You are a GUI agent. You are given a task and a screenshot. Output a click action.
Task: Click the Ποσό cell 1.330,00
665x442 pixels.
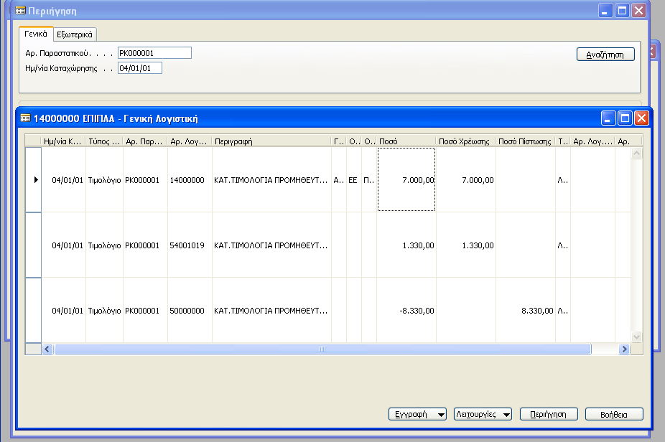point(406,245)
